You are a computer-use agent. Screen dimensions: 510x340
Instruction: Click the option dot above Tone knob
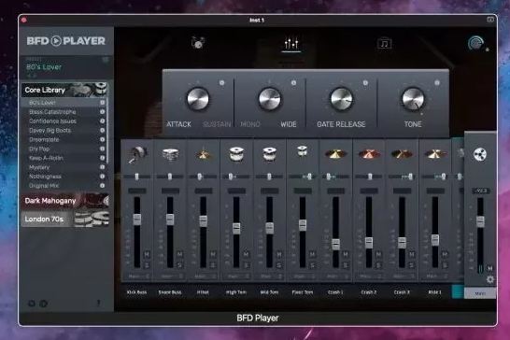click(437, 83)
